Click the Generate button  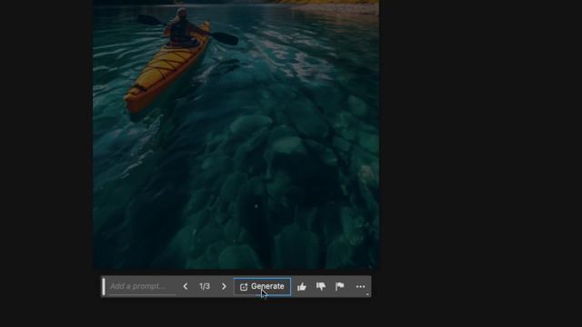point(262,287)
